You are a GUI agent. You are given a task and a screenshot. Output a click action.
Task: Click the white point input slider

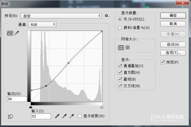pos(102,107)
